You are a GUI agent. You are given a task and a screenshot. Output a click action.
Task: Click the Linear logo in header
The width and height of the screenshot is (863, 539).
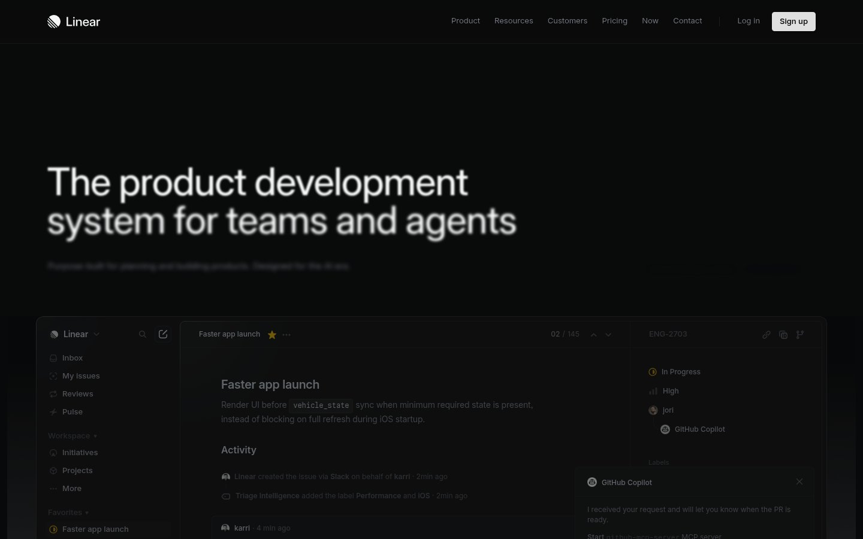tap(74, 22)
